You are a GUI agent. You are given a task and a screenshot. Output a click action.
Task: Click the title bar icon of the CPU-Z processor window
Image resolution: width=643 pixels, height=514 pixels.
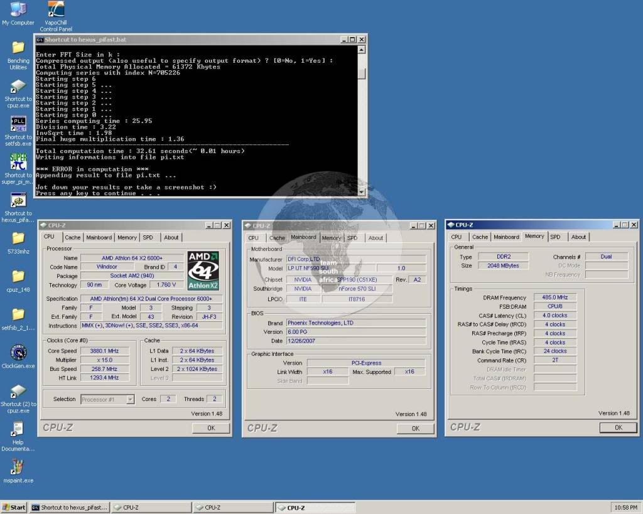click(43, 225)
